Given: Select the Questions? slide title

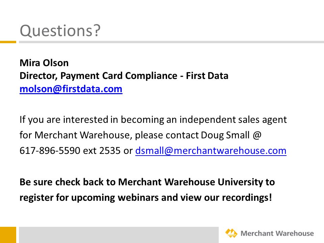Looking at the screenshot, I should click(x=60, y=31).
